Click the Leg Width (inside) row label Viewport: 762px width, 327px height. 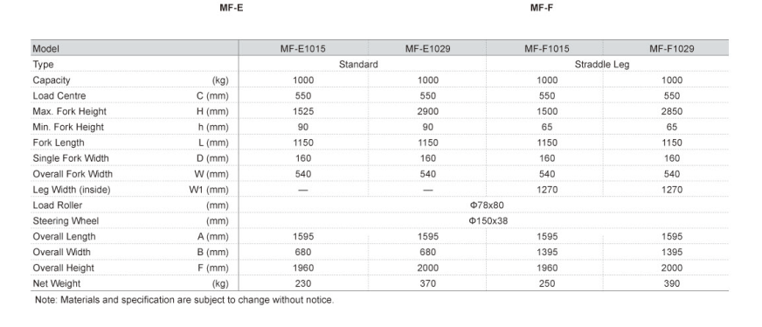click(x=72, y=190)
